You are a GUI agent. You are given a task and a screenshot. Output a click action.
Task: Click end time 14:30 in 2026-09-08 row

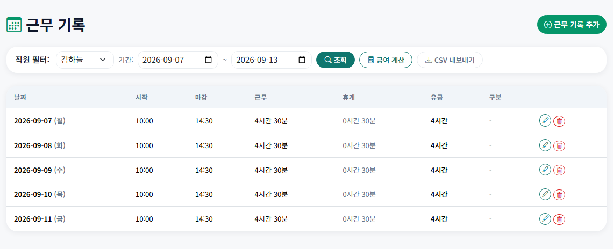[x=204, y=145]
